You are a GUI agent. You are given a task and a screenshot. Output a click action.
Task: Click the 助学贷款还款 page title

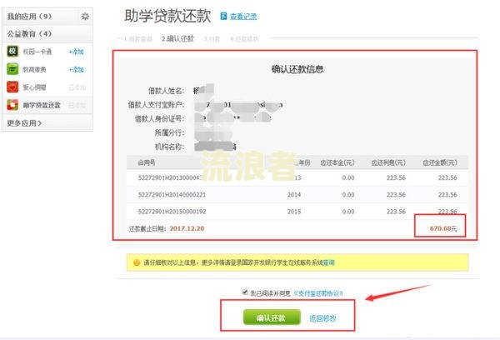[x=167, y=16]
